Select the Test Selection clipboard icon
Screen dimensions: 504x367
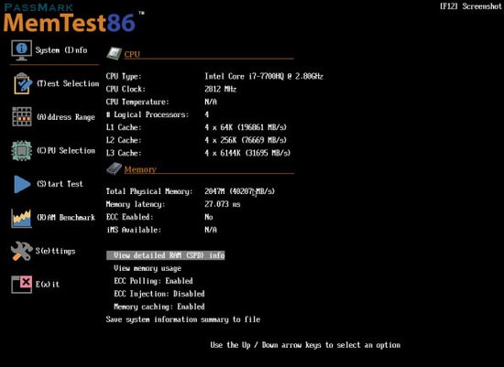[23, 83]
